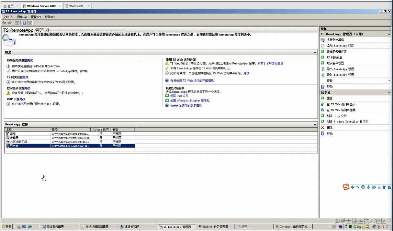Click the Sogou soft keyboard icon
The width and height of the screenshot is (393, 231).
pyautogui.click(x=374, y=187)
